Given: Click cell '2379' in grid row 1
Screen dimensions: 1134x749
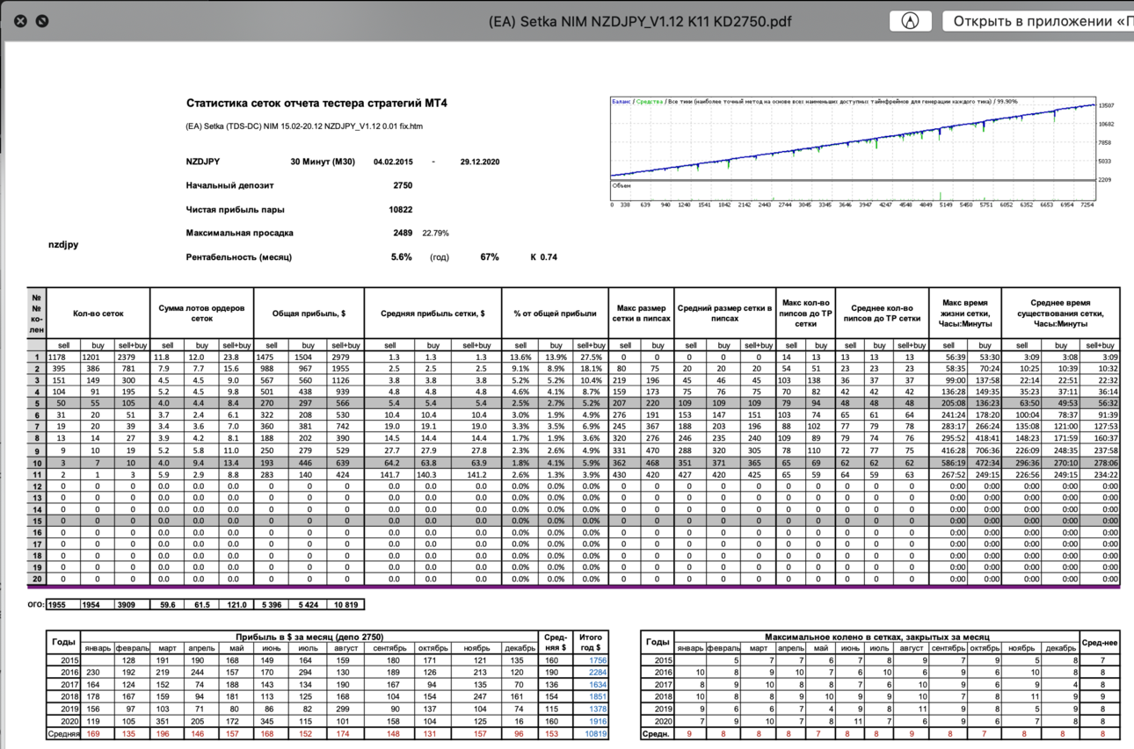Looking at the screenshot, I should [x=132, y=357].
